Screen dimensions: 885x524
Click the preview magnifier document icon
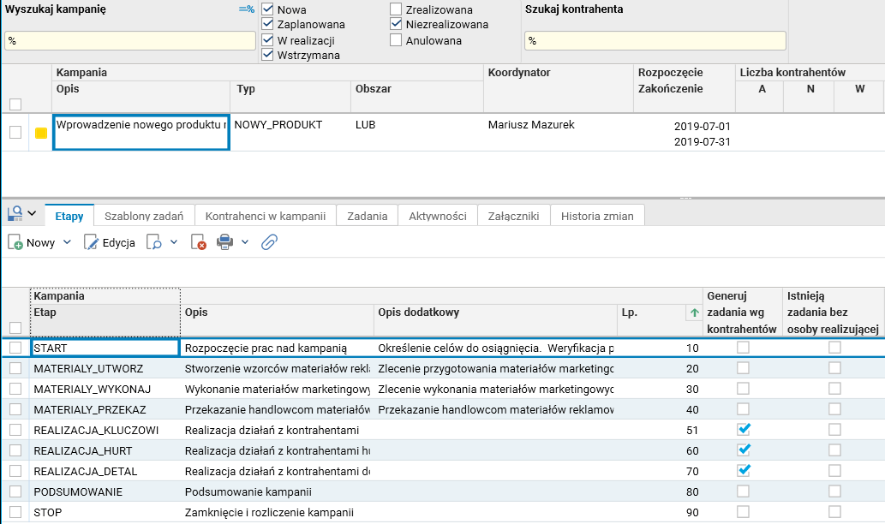pos(153,243)
